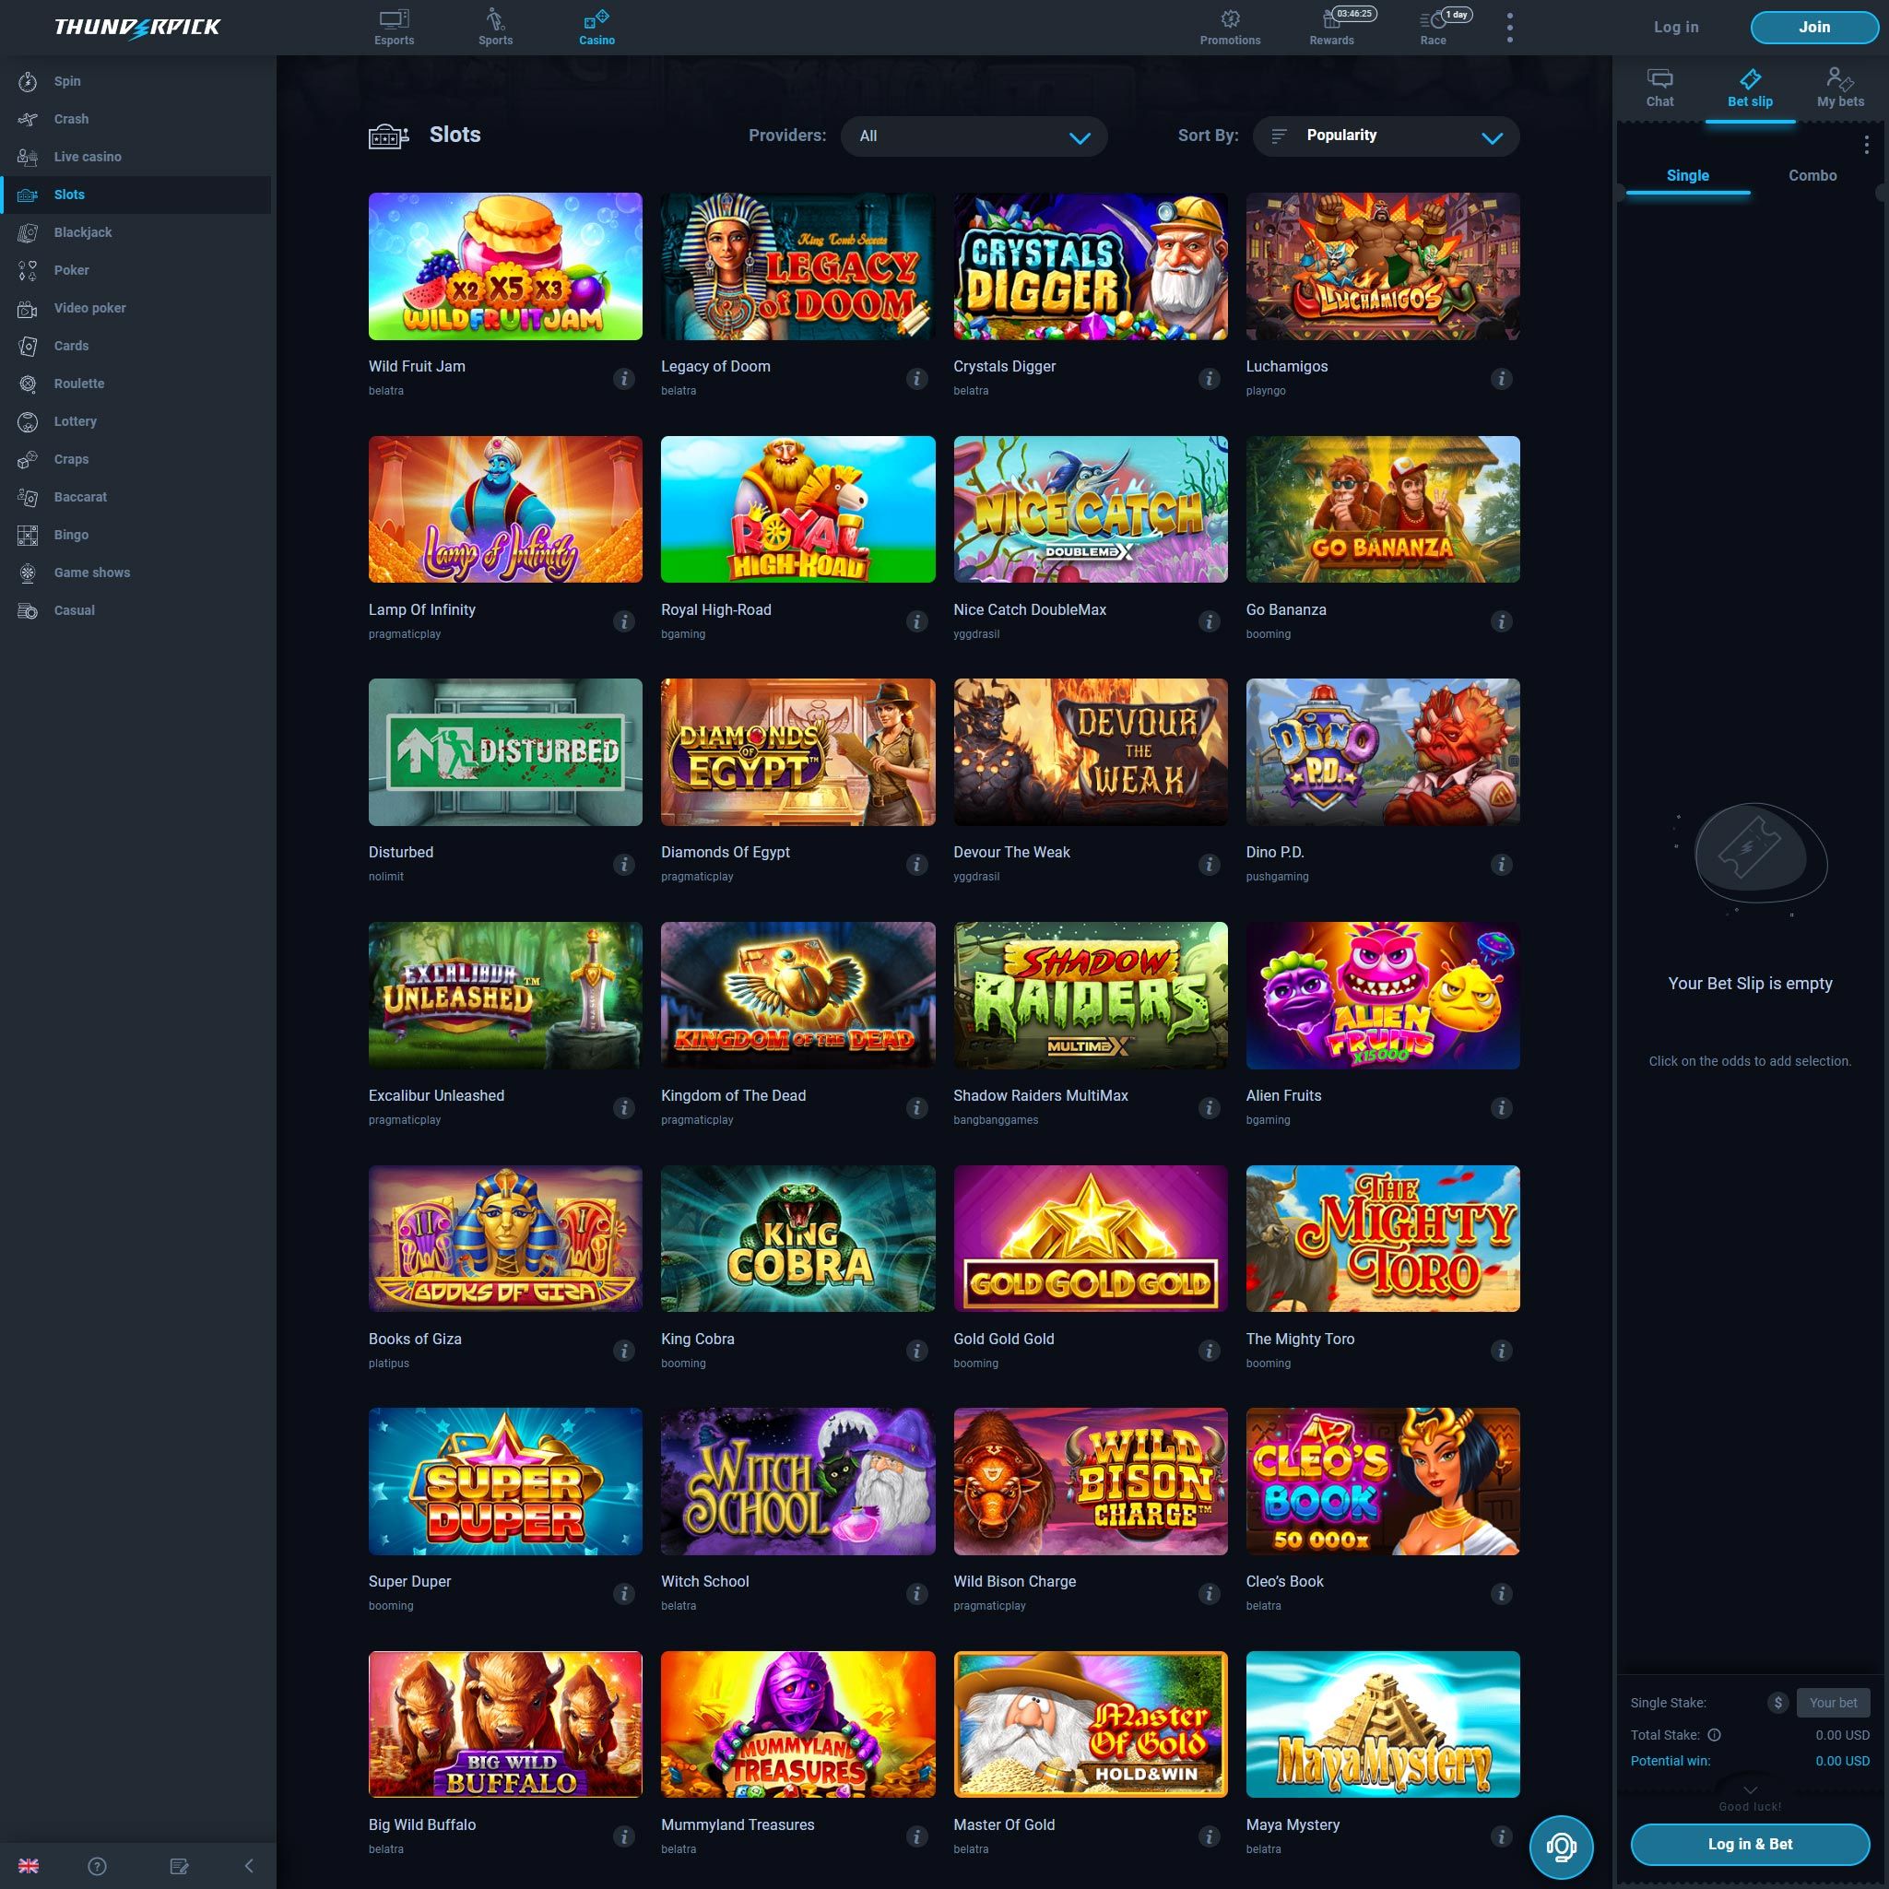Open the live support headset button
Viewport: 1889px width, 1889px height.
pyautogui.click(x=1562, y=1847)
